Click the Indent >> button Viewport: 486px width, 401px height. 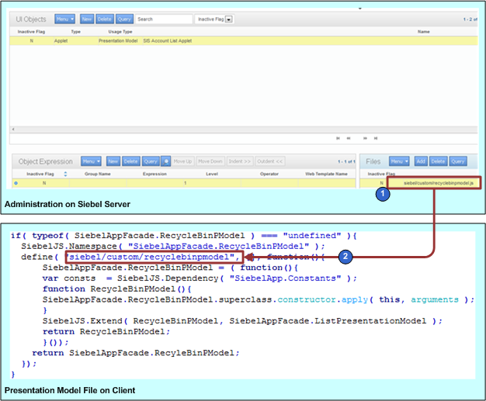(240, 161)
